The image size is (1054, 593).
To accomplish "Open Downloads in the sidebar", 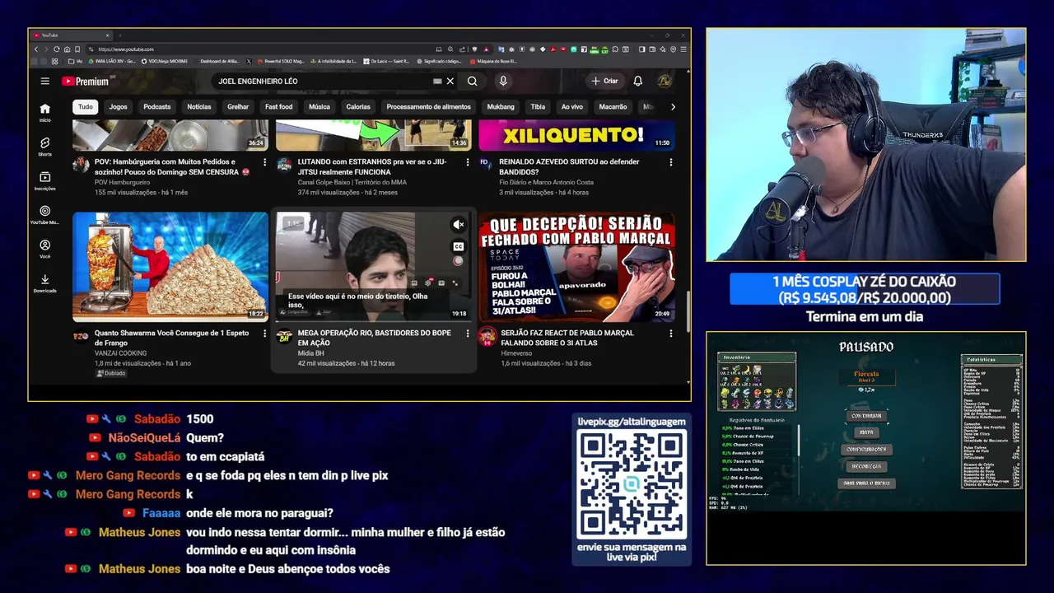I will click(44, 283).
